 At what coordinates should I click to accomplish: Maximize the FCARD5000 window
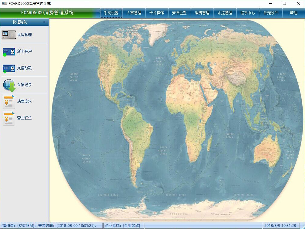coord(284,4)
